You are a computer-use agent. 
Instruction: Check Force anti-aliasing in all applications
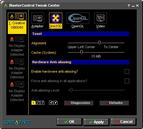[127, 81]
